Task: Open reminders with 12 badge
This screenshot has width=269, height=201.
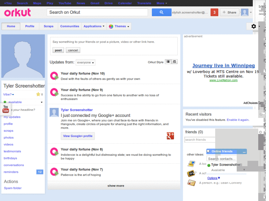Action: coord(23,172)
